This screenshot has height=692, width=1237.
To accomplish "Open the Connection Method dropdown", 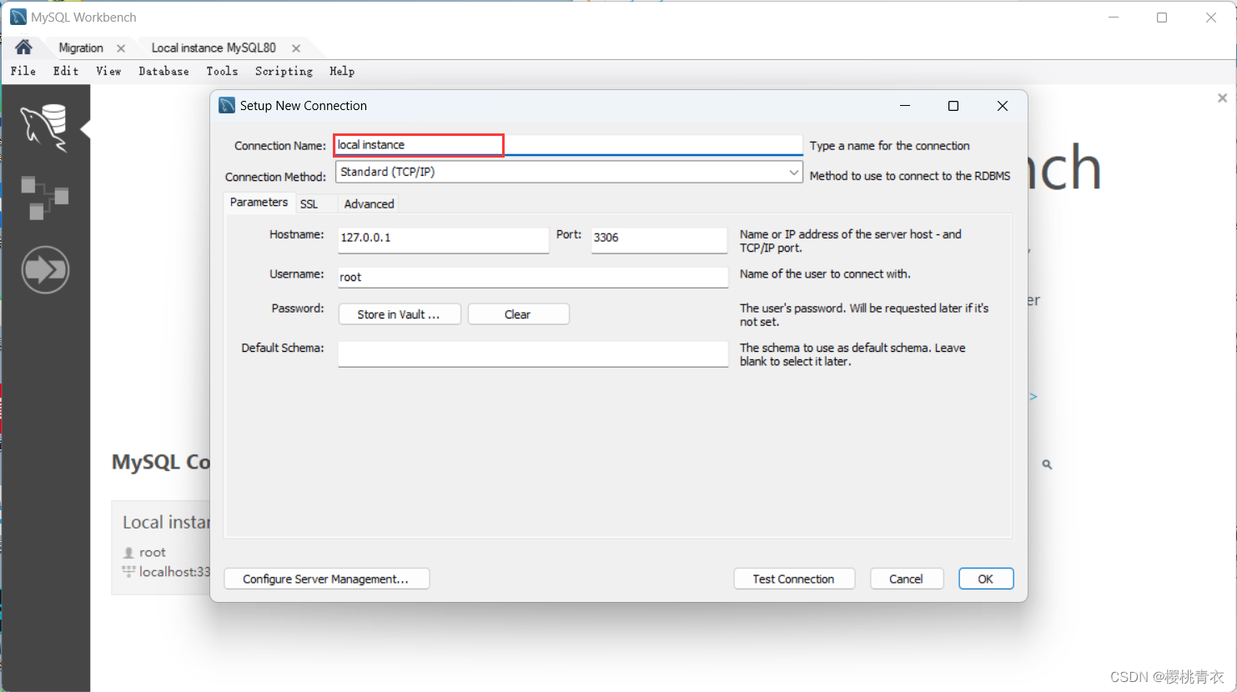I will [569, 172].
